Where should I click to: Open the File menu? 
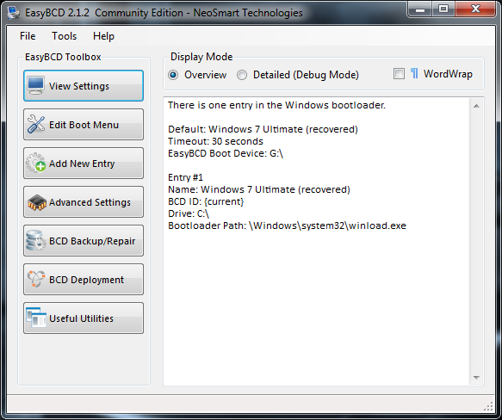(x=28, y=36)
